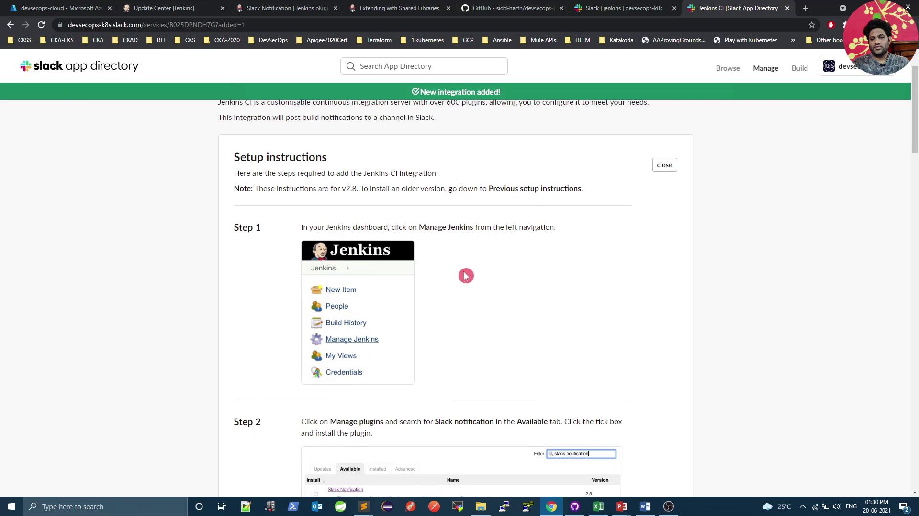
Task: Expand hidden bookmarks overflow chevron
Action: pos(793,40)
